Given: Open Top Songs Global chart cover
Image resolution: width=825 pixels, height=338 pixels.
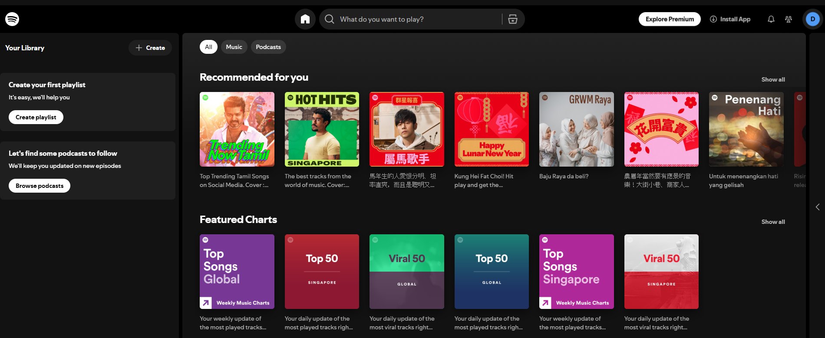Looking at the screenshot, I should point(237,272).
